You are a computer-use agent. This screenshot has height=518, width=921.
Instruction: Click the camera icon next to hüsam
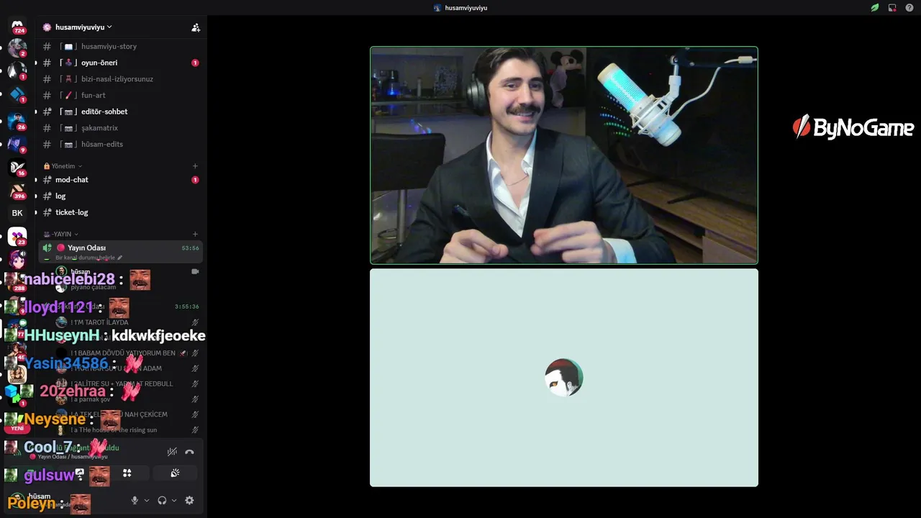coord(195,271)
